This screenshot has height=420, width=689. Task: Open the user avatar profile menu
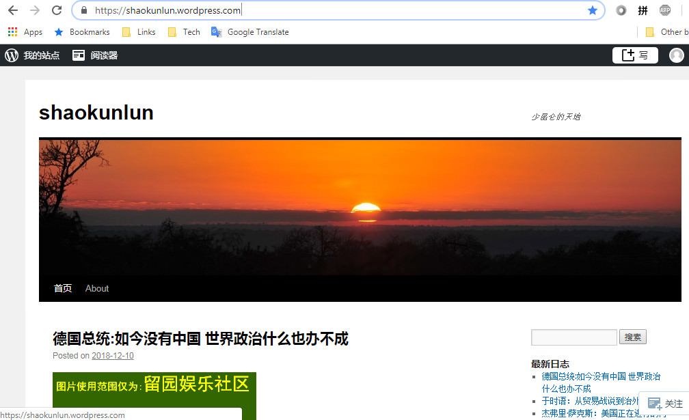[676, 55]
